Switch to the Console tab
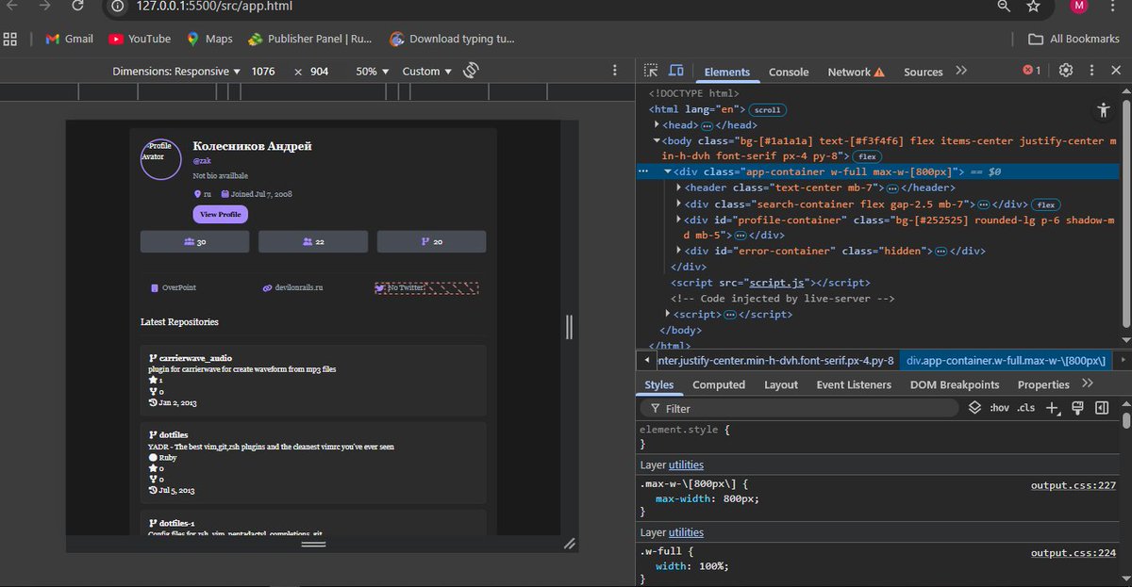Viewport: 1132px width, 587px height. [x=789, y=72]
